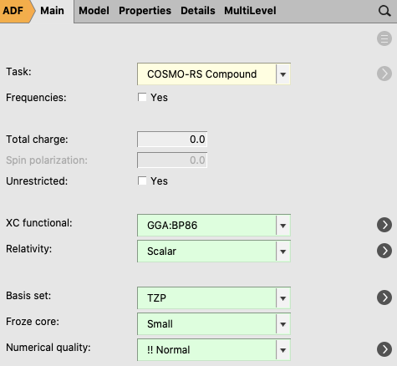
Task: Open the Details tab
Action: [x=198, y=11]
